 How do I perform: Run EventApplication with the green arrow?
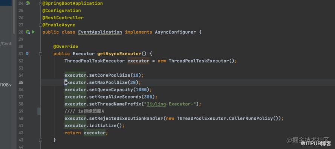(33, 32)
